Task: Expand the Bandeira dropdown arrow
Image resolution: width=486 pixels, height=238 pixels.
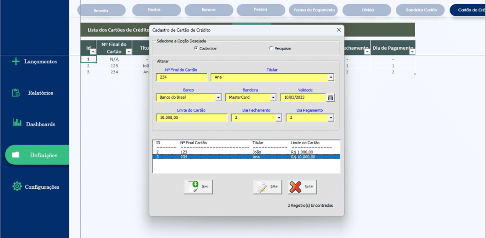Action: pyautogui.click(x=273, y=97)
